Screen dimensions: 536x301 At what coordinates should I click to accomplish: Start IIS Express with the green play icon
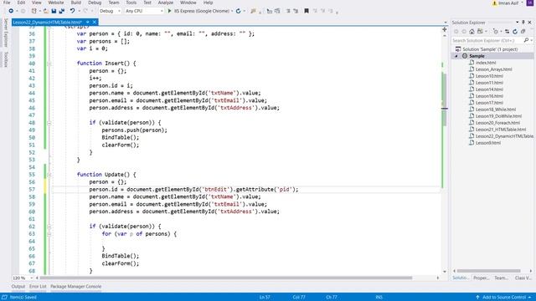(x=169, y=11)
